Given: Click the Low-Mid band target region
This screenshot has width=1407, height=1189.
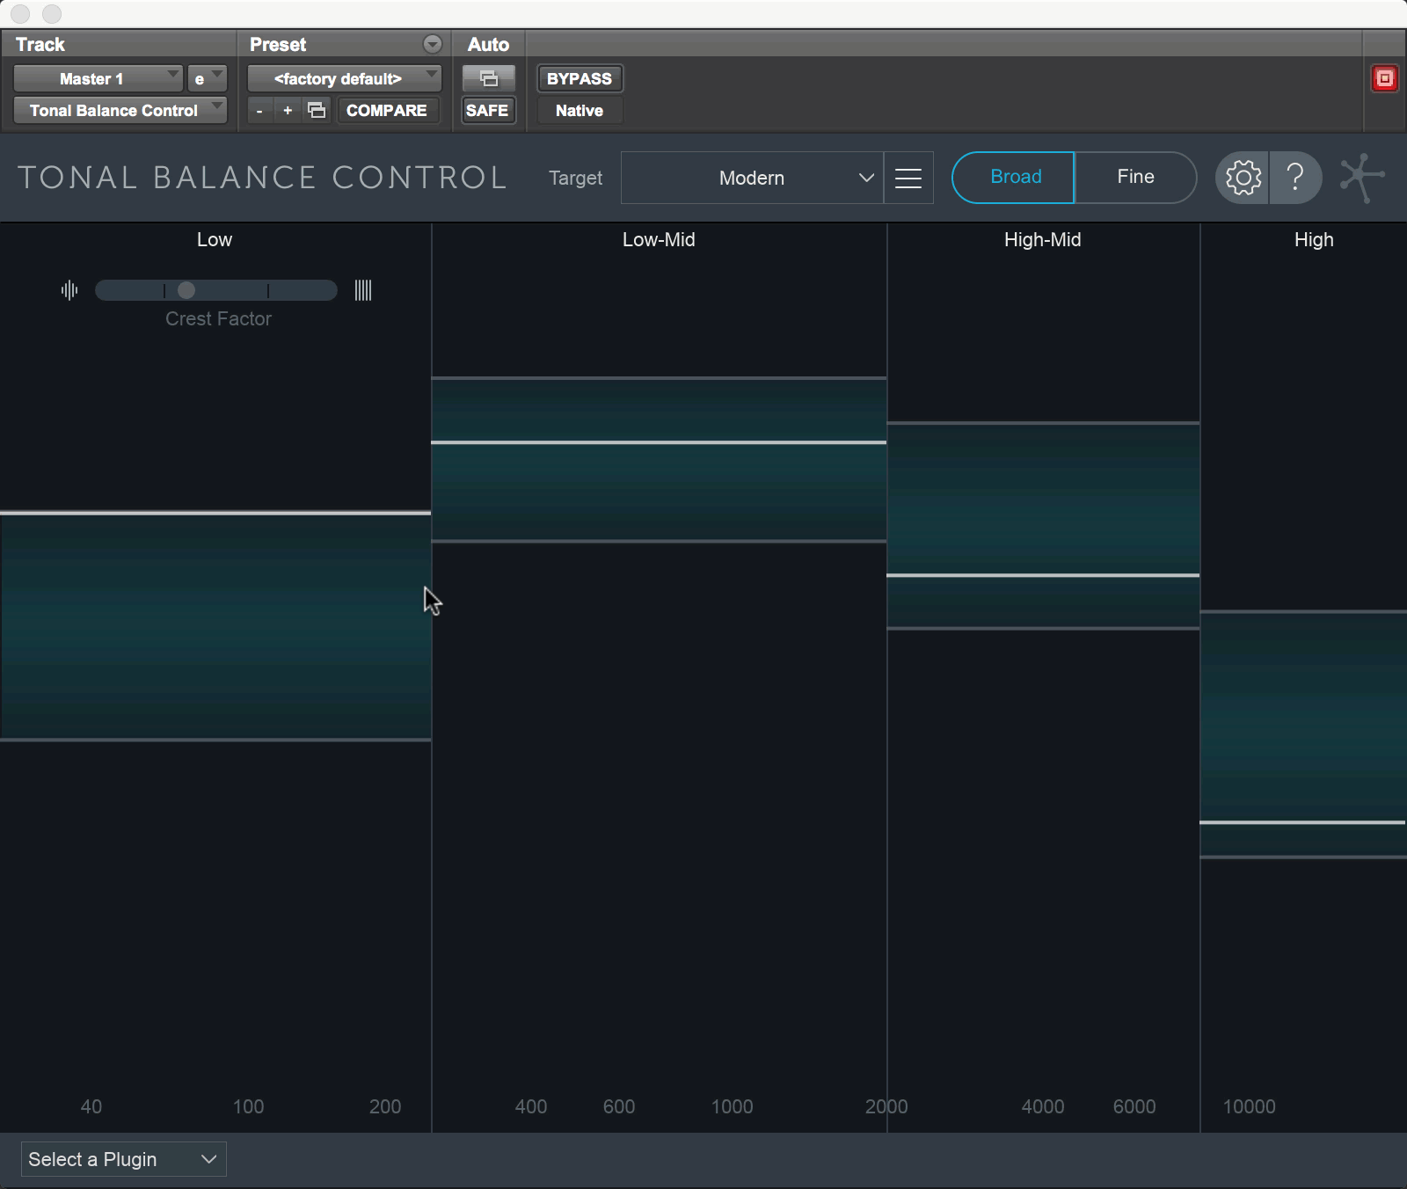Looking at the screenshot, I should (659, 459).
